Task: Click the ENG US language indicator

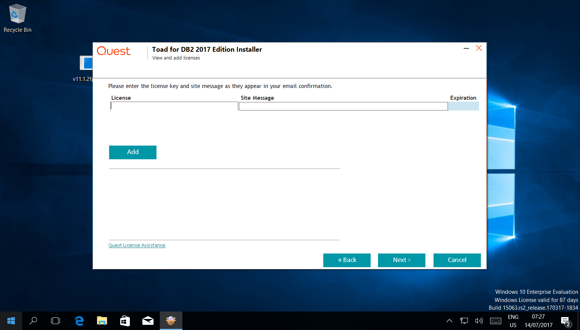Action: coord(513,321)
